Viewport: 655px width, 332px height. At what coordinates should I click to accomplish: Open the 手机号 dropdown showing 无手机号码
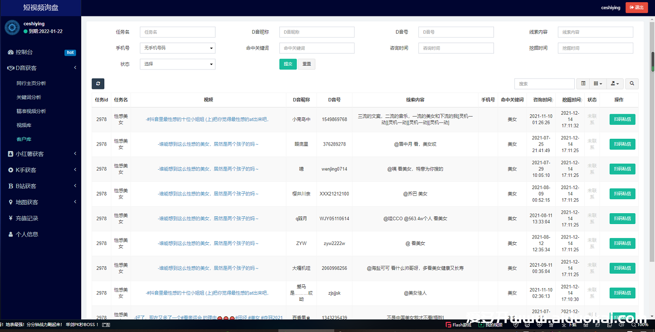[177, 48]
